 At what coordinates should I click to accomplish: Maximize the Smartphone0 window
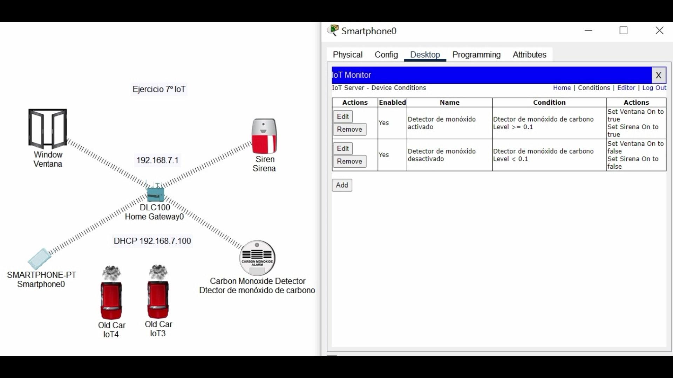pos(623,31)
